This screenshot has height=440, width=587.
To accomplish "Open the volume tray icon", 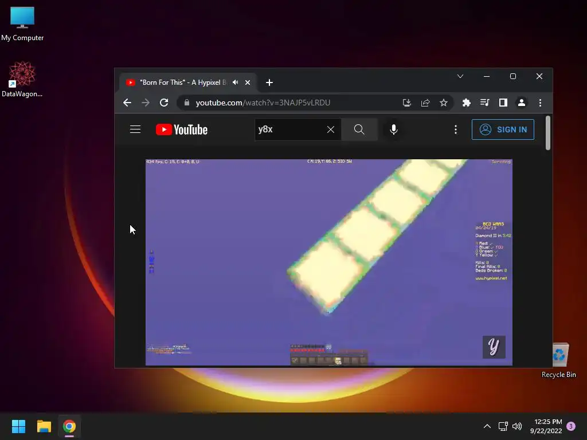I will pyautogui.click(x=517, y=426).
